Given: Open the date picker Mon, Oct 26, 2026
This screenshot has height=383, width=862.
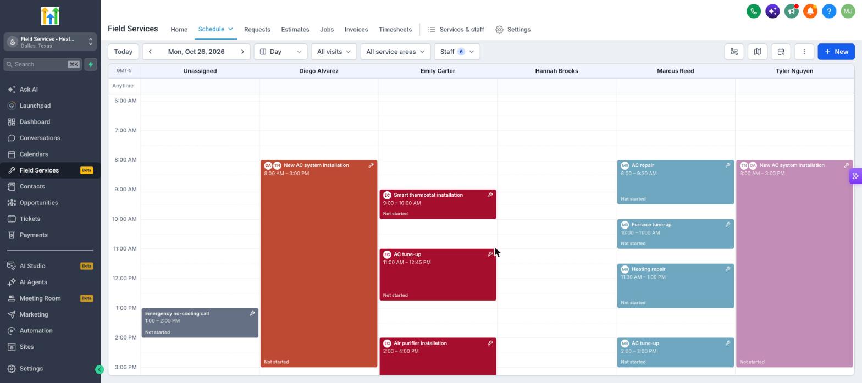Looking at the screenshot, I should coord(196,52).
